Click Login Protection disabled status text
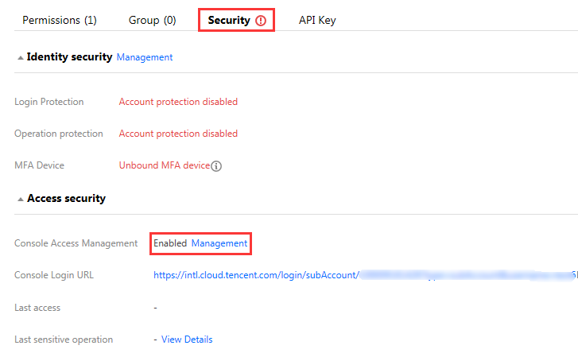The width and height of the screenshot is (578, 357). pyautogui.click(x=178, y=102)
